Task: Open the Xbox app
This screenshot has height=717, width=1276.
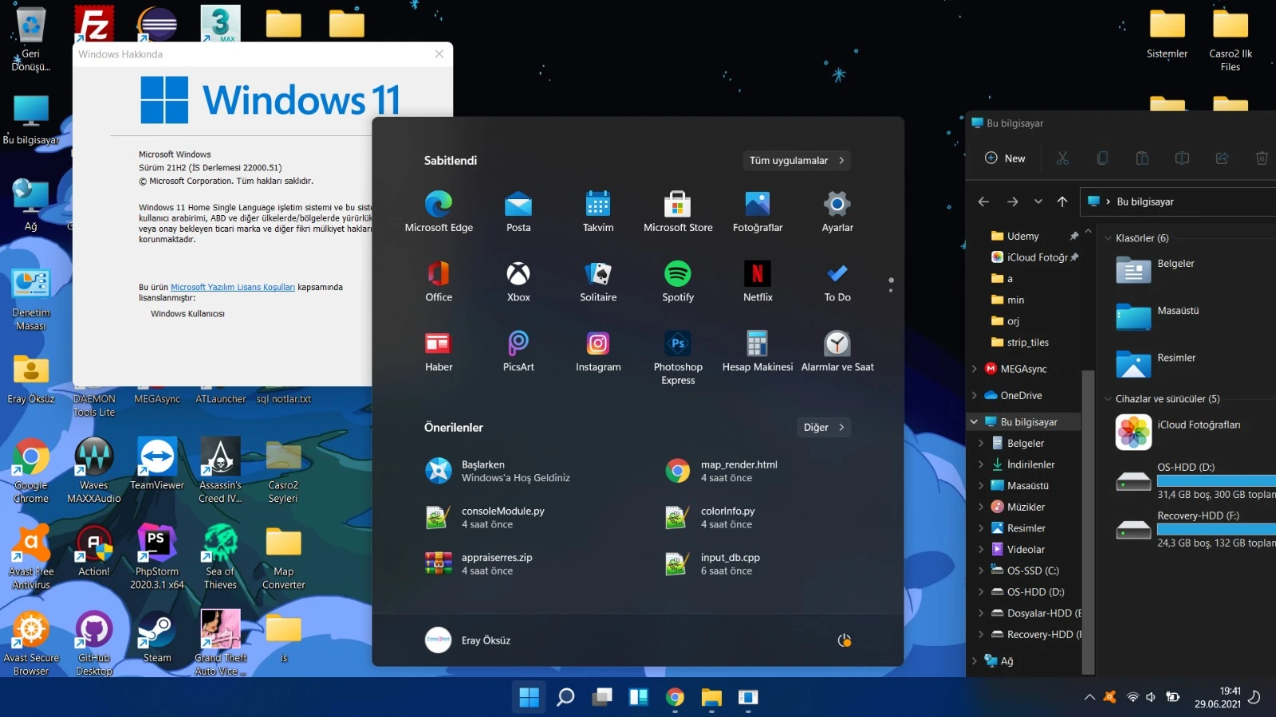Action: 518,281
